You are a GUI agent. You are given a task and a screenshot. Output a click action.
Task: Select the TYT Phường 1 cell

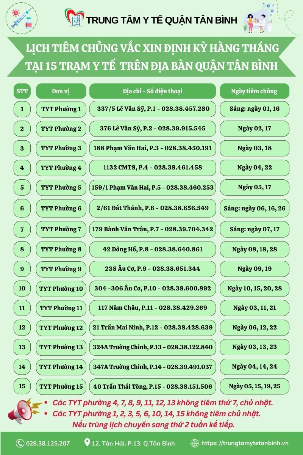61,109
